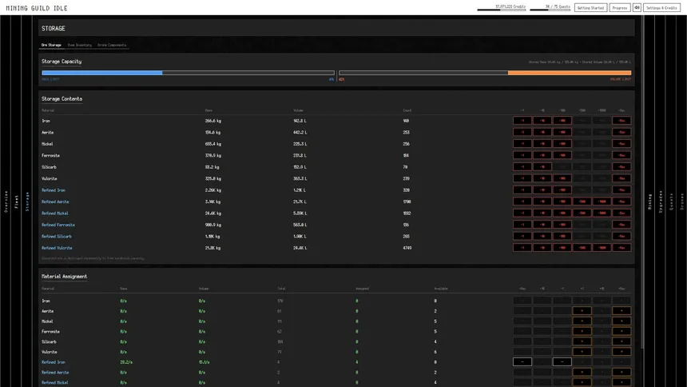Assign max to Vulcrite in Material Assignment

click(x=621, y=352)
